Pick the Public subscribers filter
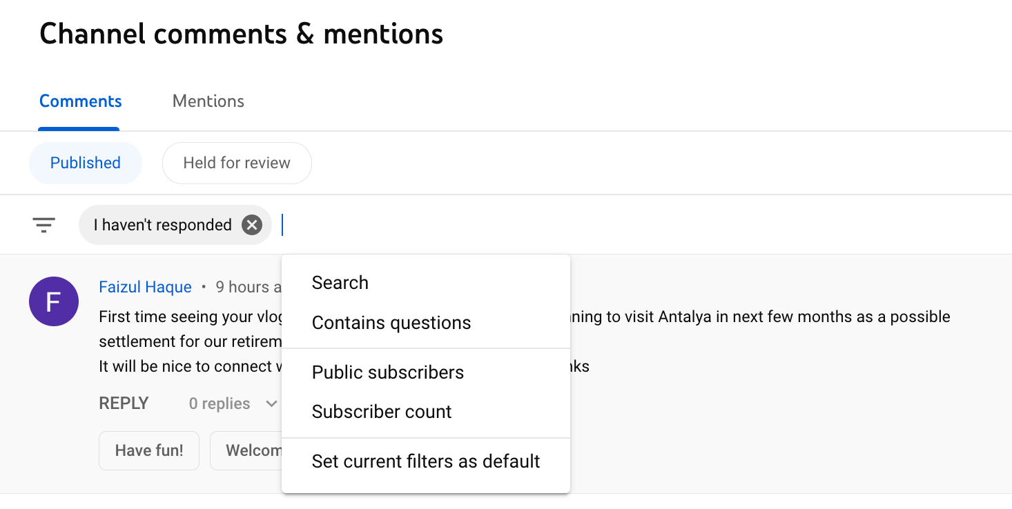Screen dimensions: 1012x509 (388, 372)
